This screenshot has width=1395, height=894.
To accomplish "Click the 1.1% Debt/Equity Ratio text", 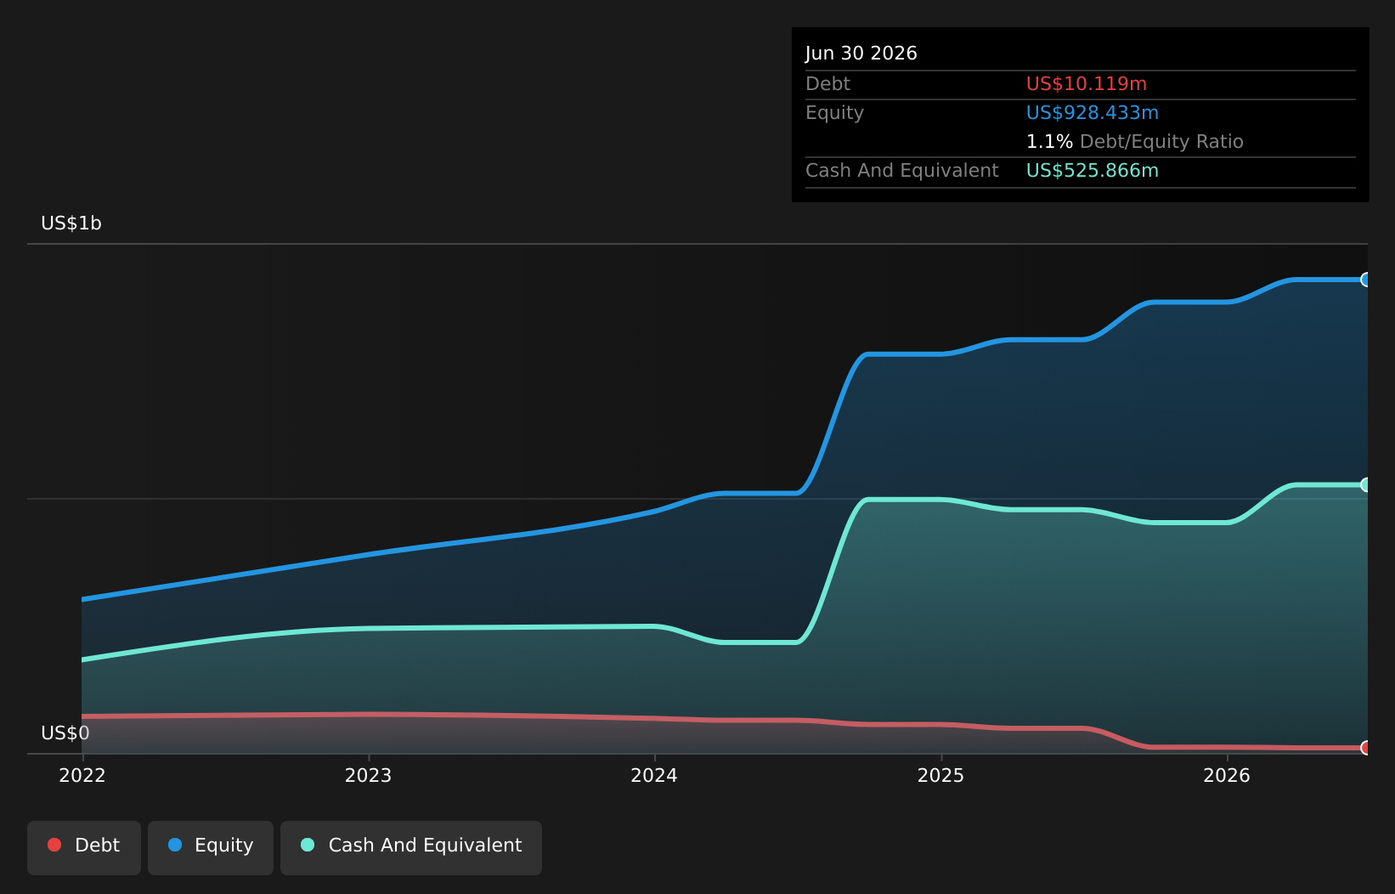I will coord(1135,142).
